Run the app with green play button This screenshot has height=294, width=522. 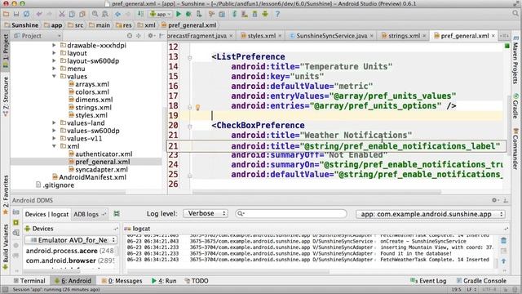pyautogui.click(x=179, y=14)
